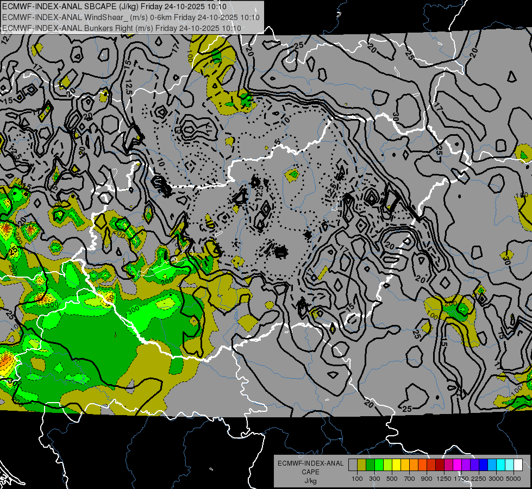The height and width of the screenshot is (489, 532).
Task: Click the J/kg unit label in the legend
Action: pos(310,481)
